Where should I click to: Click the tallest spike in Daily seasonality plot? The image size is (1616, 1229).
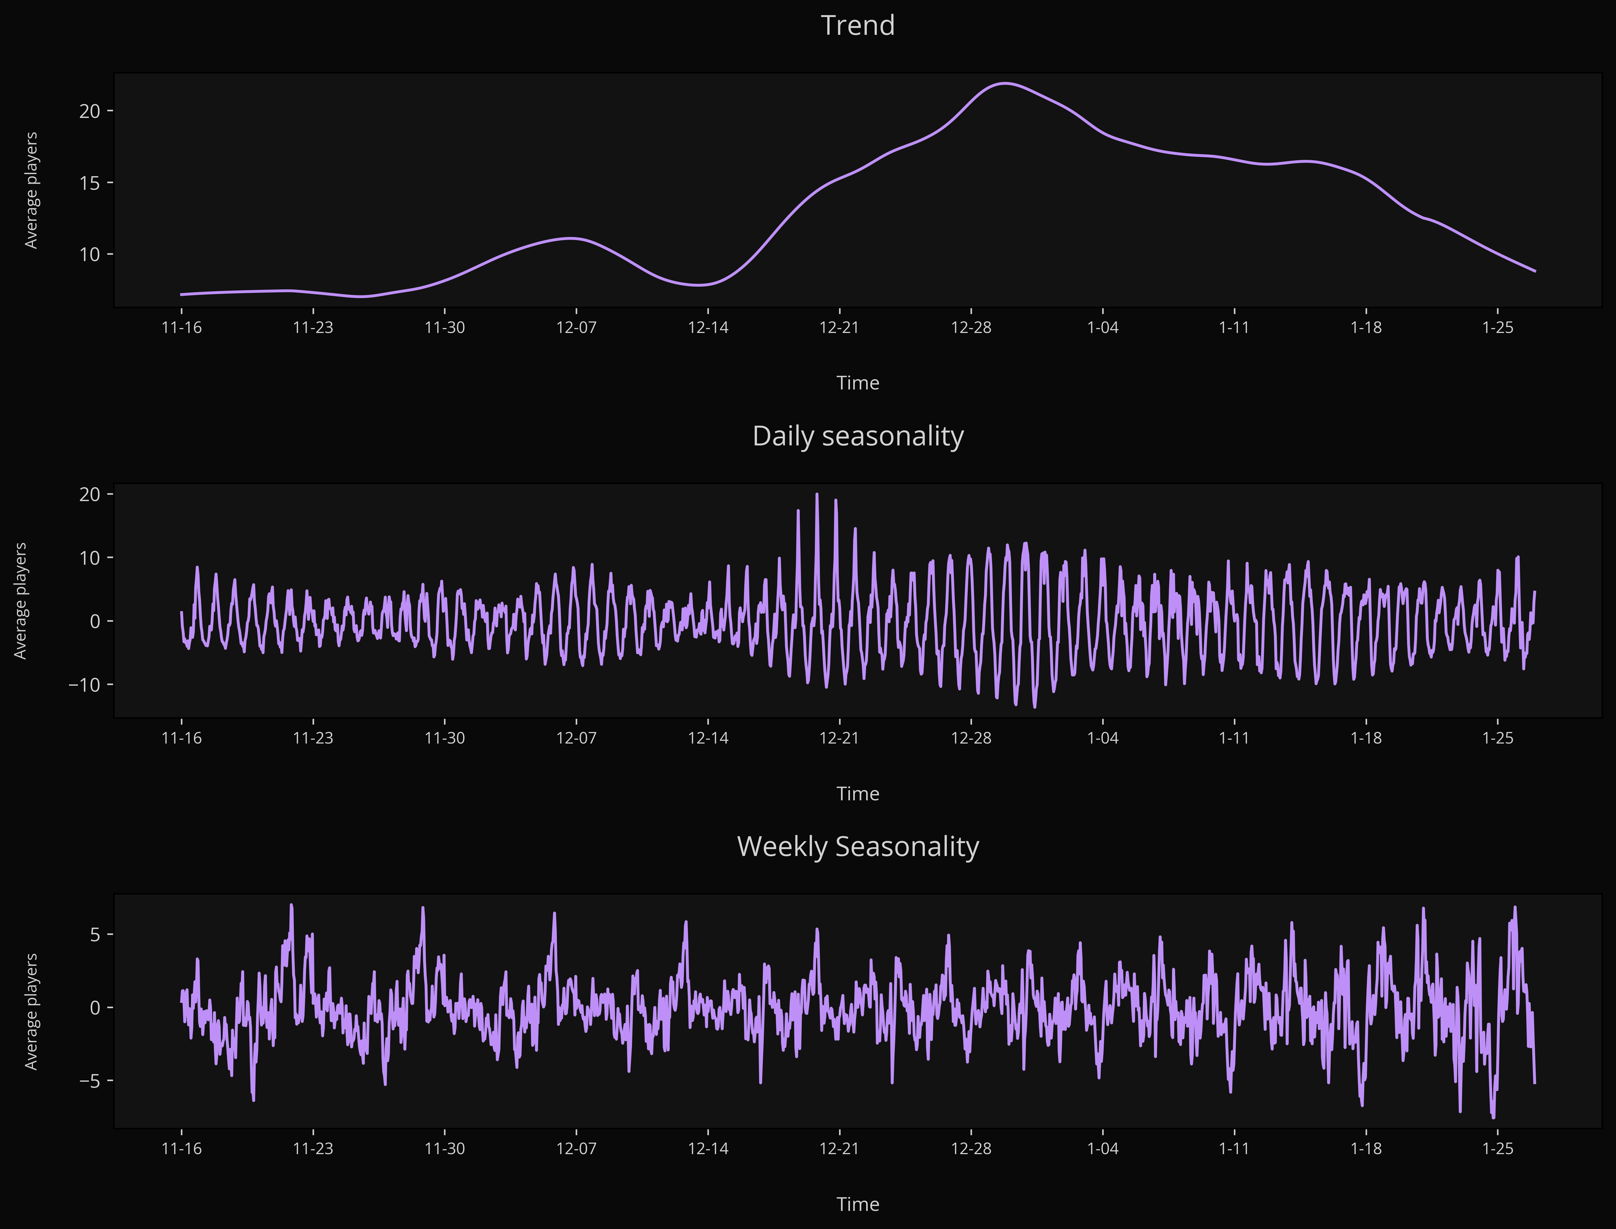[x=817, y=495]
